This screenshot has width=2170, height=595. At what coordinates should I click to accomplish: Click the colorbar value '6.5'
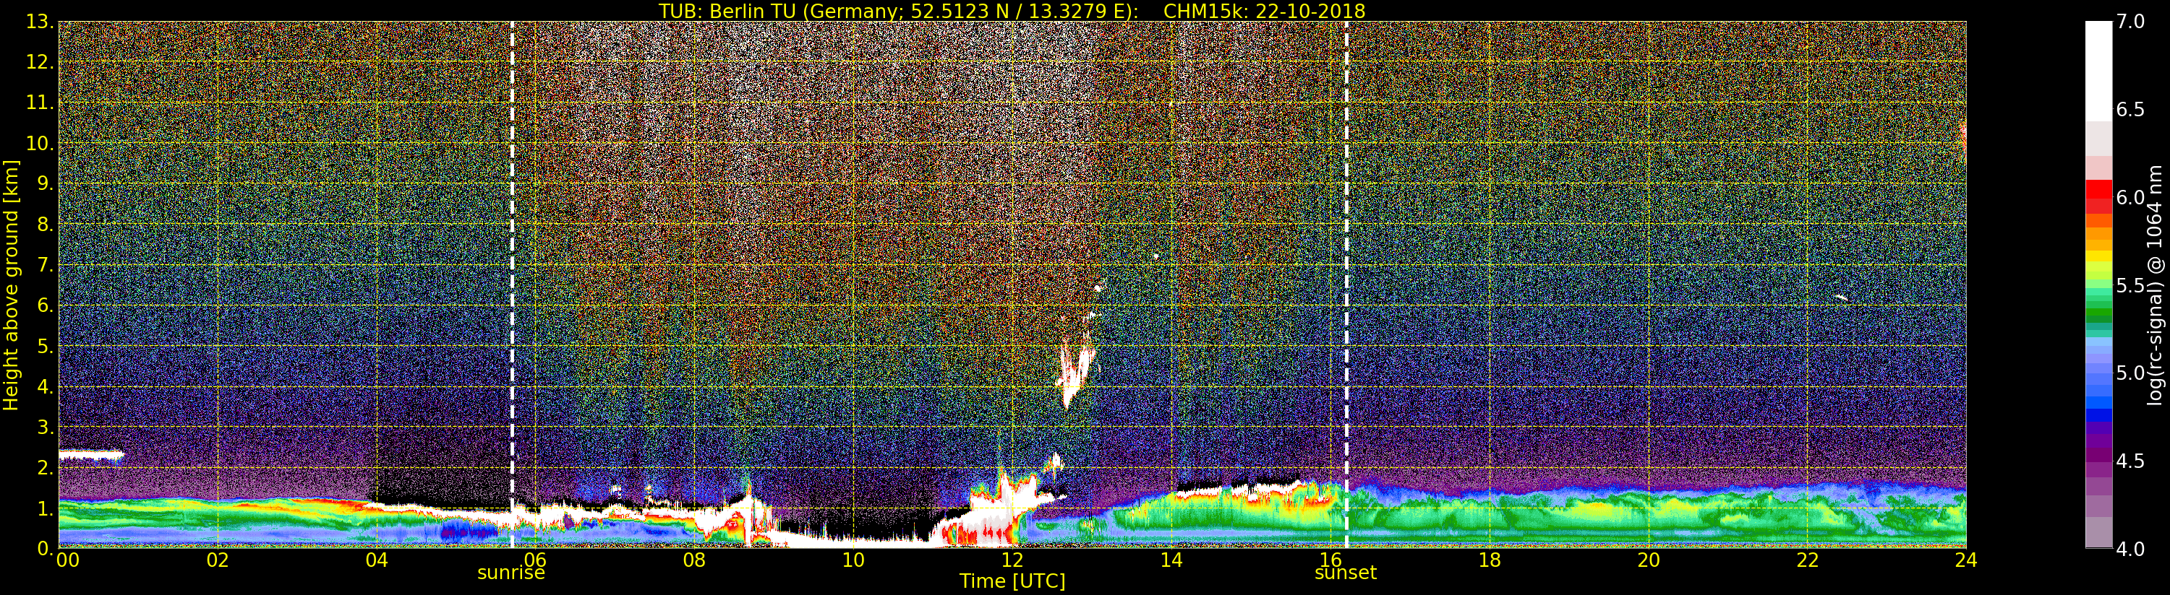click(2130, 110)
